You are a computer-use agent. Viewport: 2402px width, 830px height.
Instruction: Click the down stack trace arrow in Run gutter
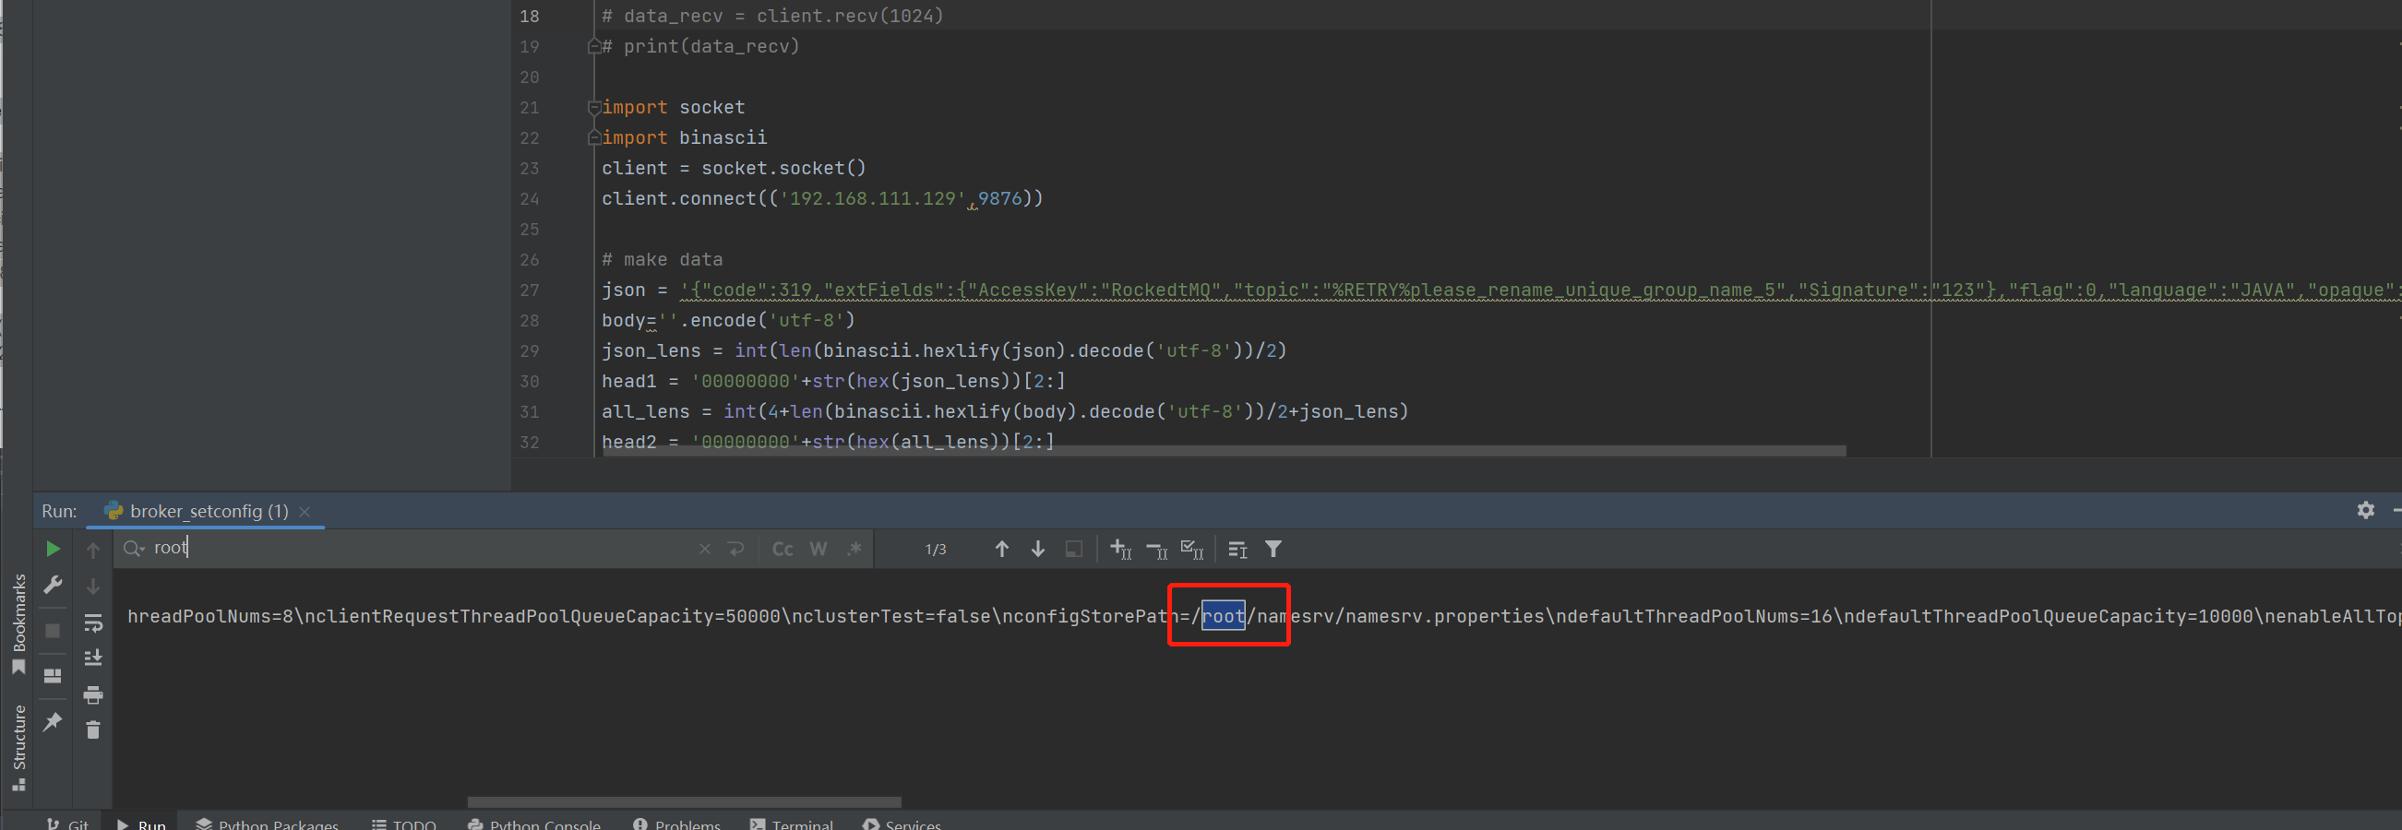[93, 586]
